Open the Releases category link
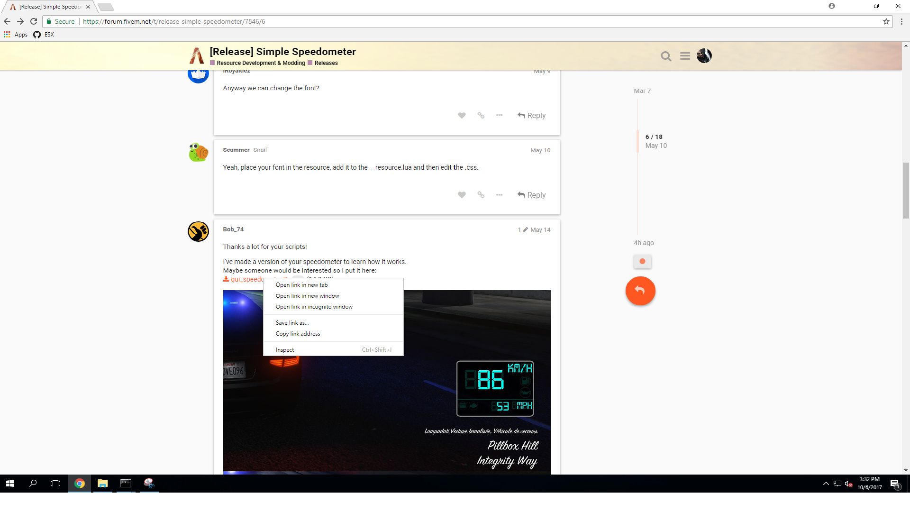 326,63
